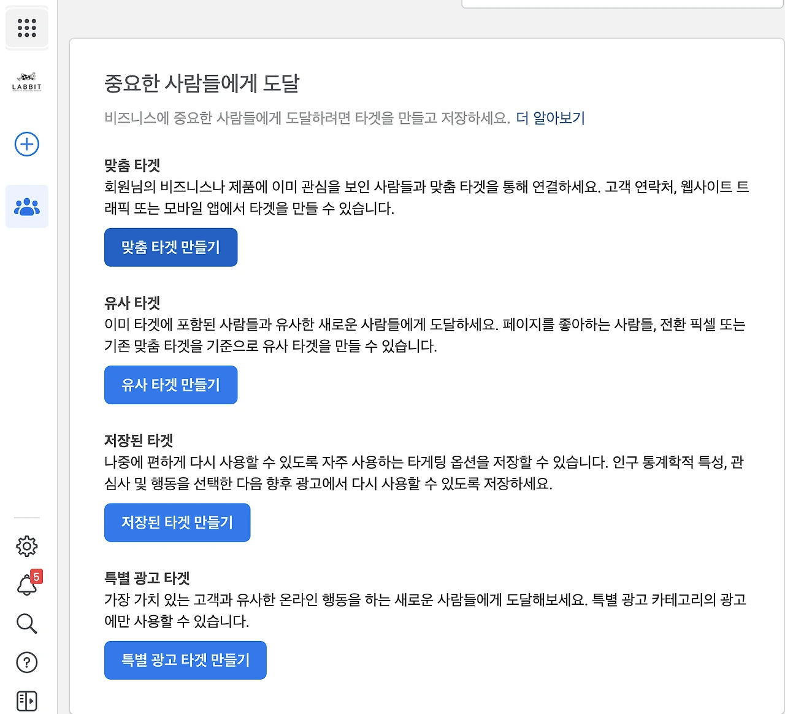785x714 pixels.
Task: Click the 중요한 사람들에게 도달 heading
Action: point(202,83)
